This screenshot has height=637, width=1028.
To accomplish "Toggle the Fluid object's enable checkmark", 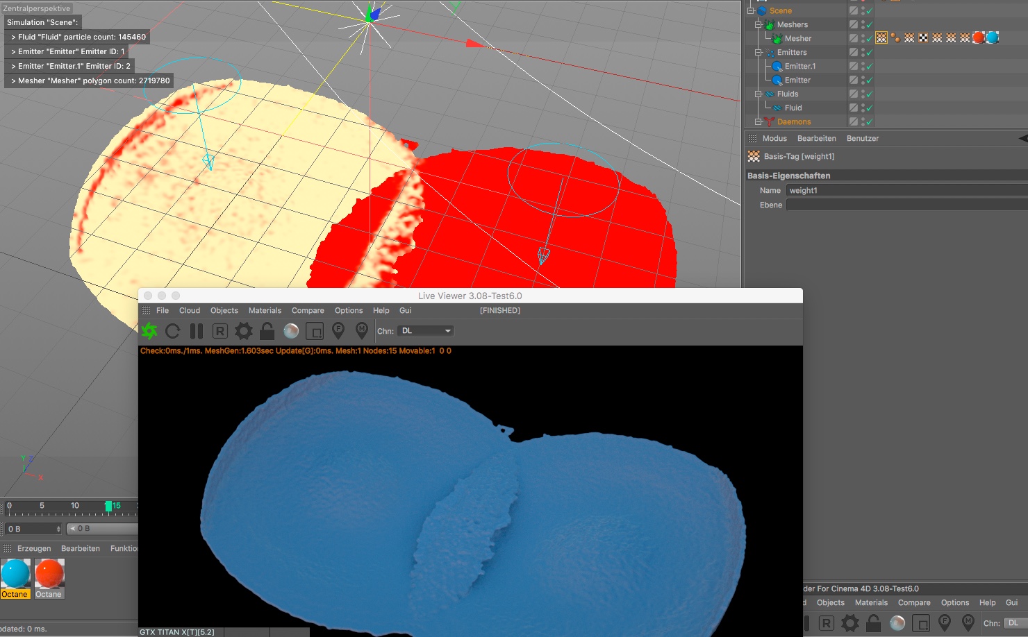I will (869, 108).
